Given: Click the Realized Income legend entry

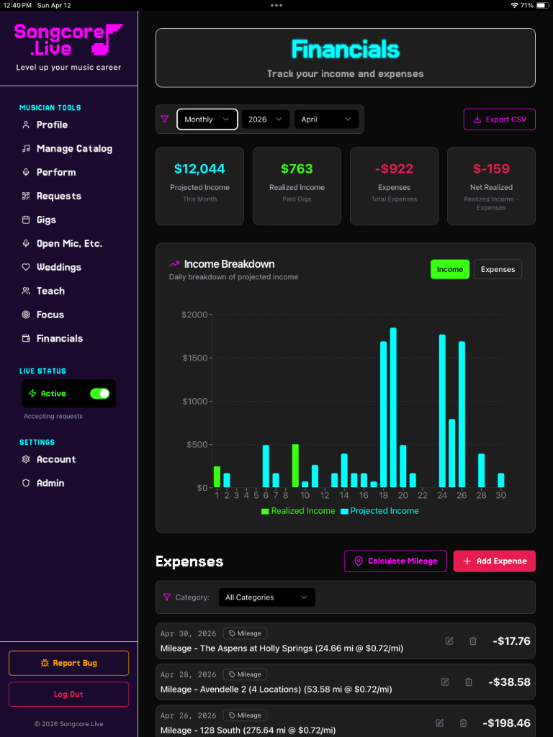Looking at the screenshot, I should (x=298, y=511).
